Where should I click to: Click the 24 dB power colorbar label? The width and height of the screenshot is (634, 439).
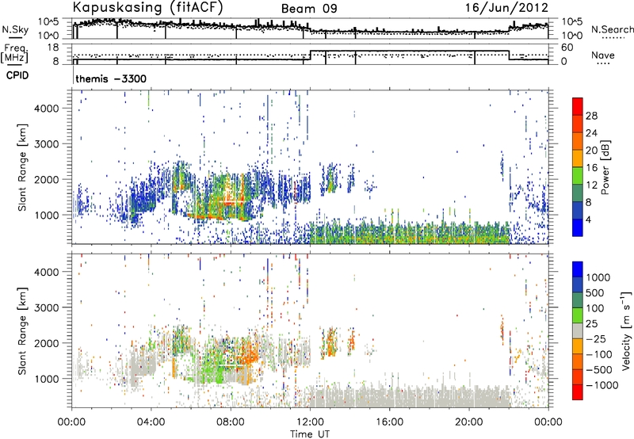pos(591,133)
